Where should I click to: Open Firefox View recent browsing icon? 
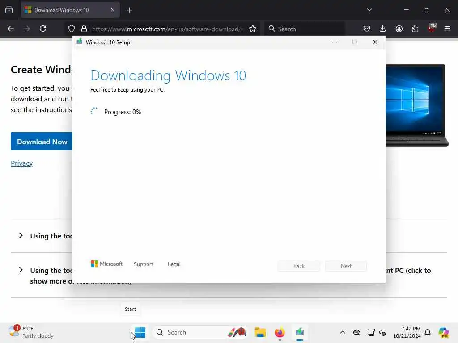(x=9, y=10)
